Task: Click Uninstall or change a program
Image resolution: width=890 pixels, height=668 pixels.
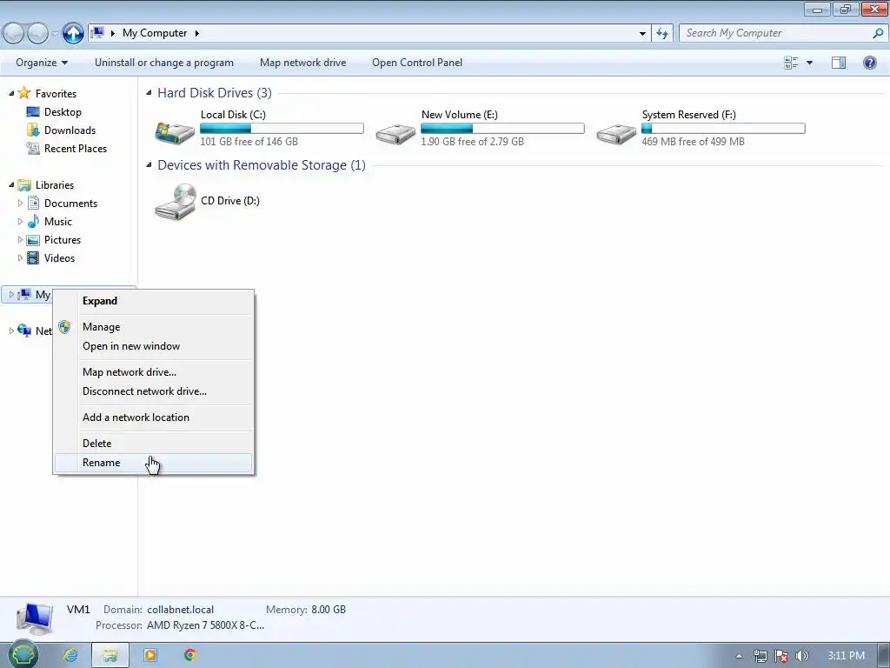Action: (164, 63)
